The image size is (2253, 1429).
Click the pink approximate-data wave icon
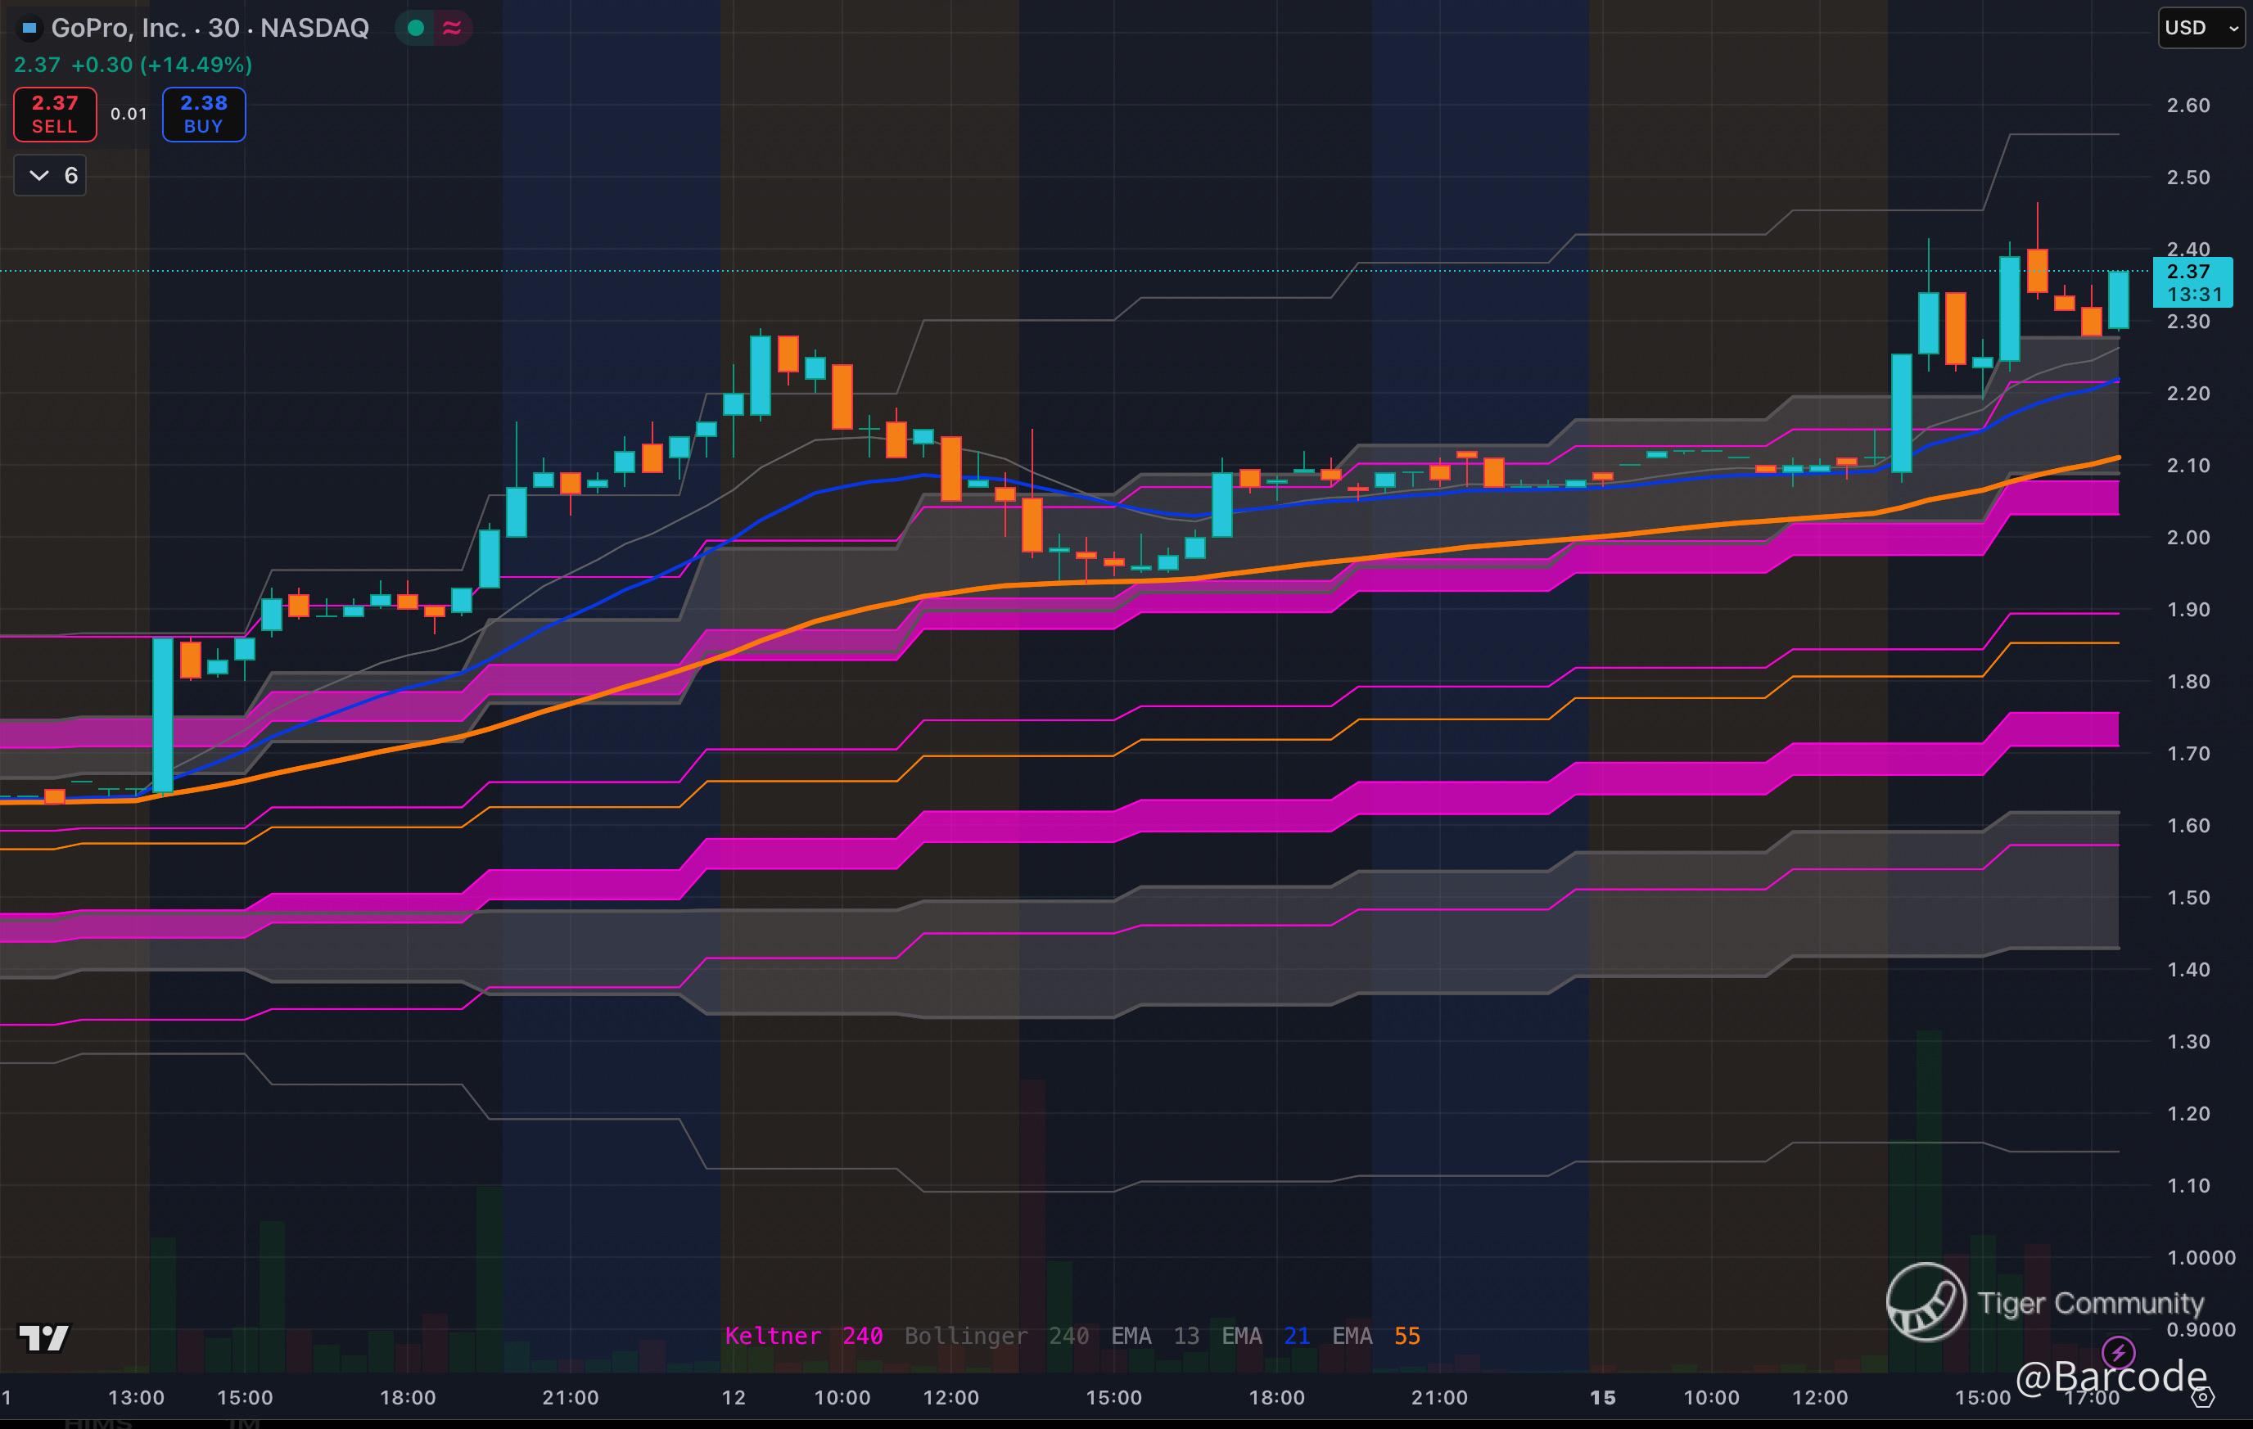(452, 28)
